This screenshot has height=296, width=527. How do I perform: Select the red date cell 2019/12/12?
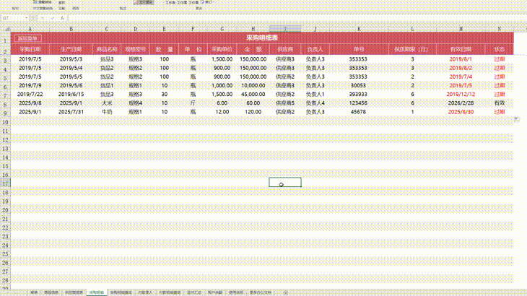point(461,95)
